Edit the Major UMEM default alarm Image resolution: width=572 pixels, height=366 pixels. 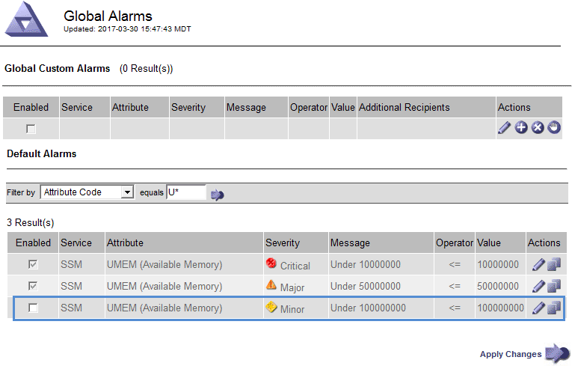pyautogui.click(x=538, y=286)
